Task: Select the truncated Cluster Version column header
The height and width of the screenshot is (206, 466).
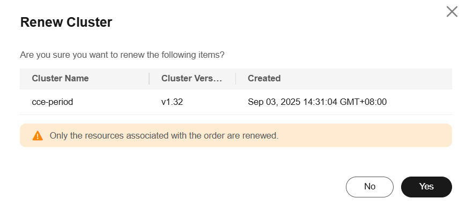Action: 191,78
